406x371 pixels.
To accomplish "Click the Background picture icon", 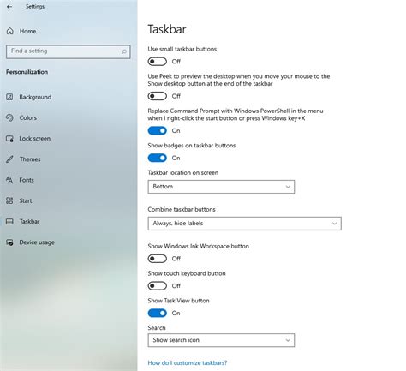I will pos(9,97).
